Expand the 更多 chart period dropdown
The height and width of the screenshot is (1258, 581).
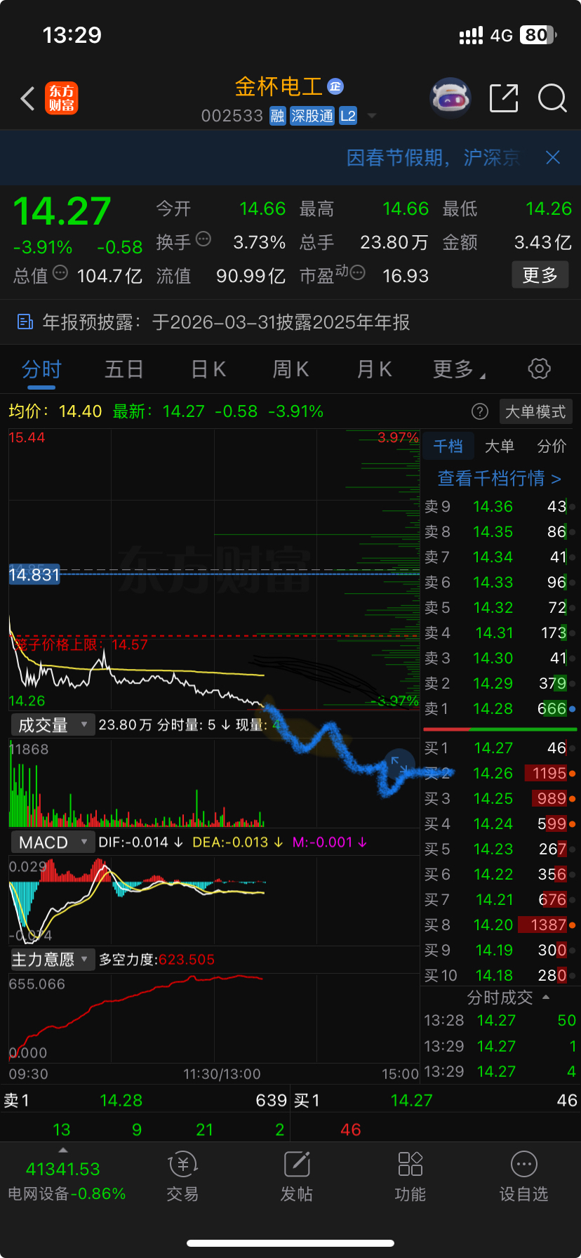460,369
